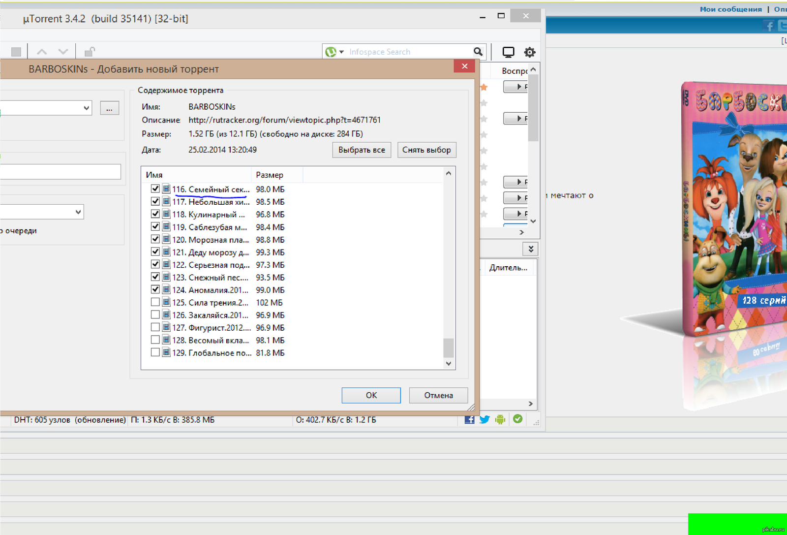The image size is (787, 535).
Task: Click the unlock bundle toolbar icon
Action: pos(90,52)
